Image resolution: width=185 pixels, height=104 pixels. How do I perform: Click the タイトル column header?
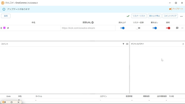39,96
